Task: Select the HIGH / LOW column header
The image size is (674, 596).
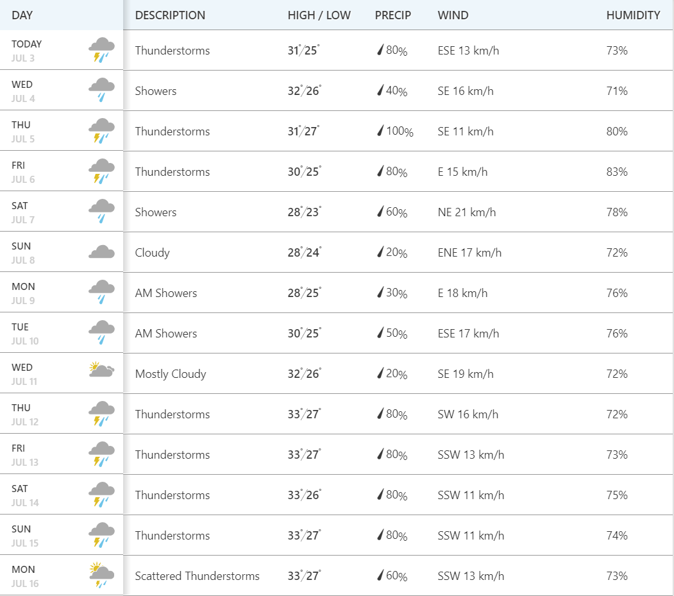Action: click(x=319, y=15)
